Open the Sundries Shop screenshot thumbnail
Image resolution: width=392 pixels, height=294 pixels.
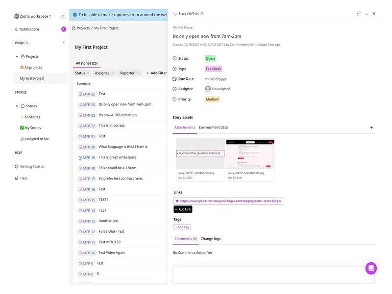[200, 153]
